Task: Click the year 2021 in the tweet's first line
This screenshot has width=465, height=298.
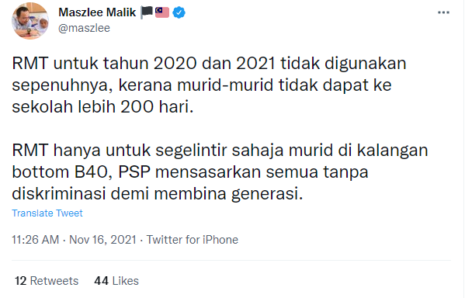Action: pyautogui.click(x=255, y=63)
